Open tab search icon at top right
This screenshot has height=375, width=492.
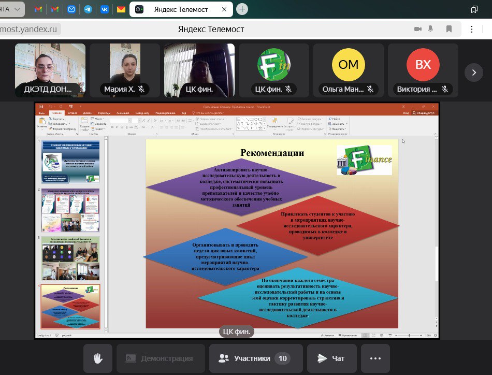pyautogui.click(x=474, y=9)
